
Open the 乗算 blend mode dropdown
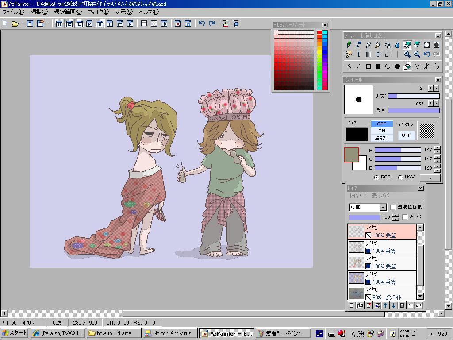coord(383,207)
